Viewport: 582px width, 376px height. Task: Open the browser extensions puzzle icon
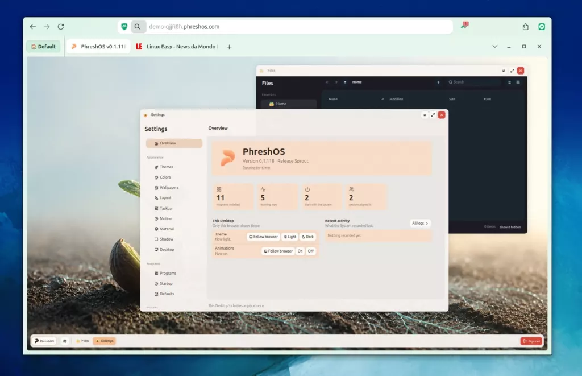tap(525, 27)
